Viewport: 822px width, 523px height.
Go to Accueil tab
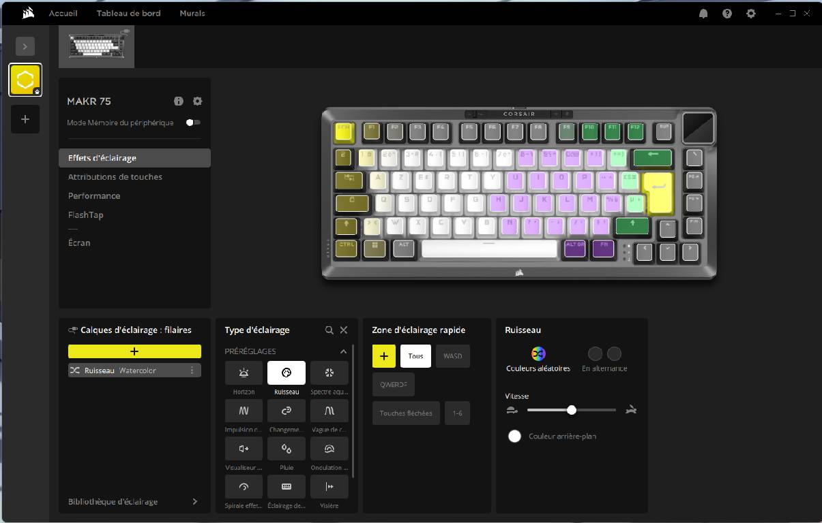63,13
